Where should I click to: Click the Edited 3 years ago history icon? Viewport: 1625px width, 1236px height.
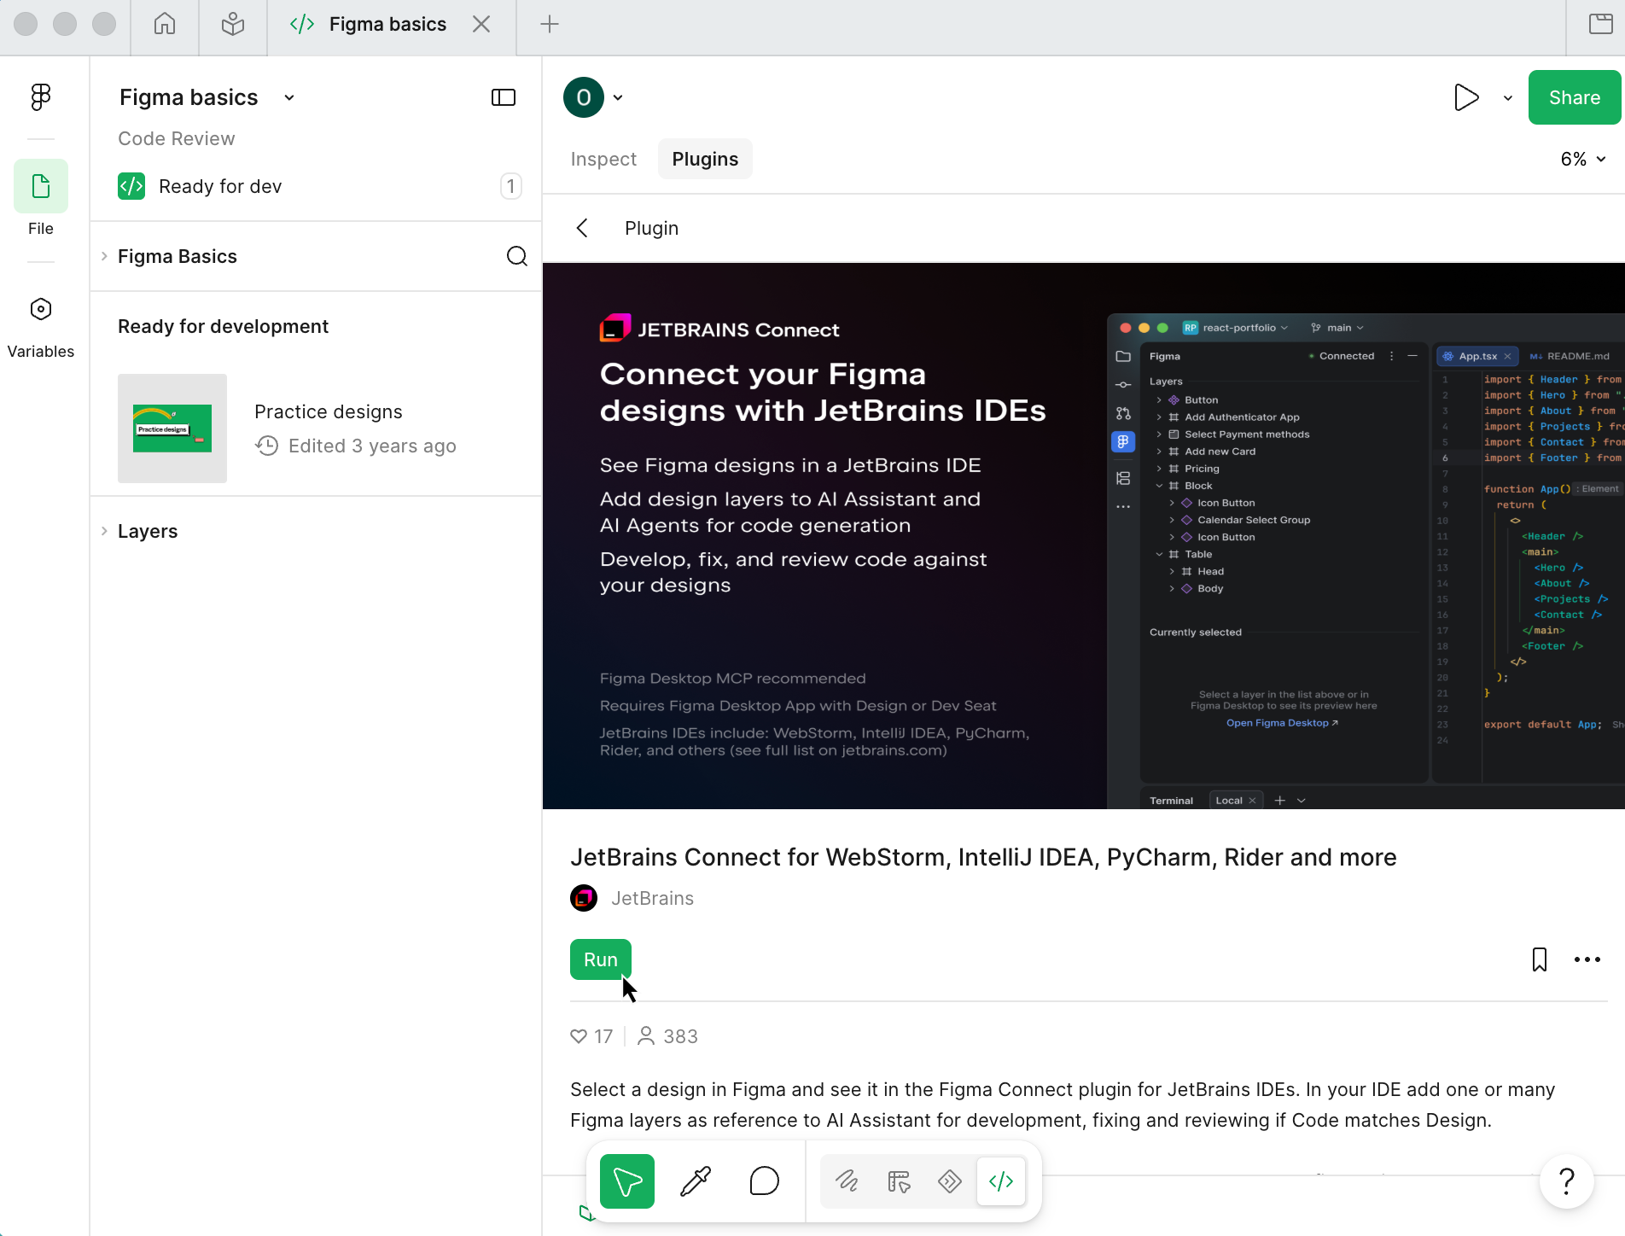click(267, 446)
